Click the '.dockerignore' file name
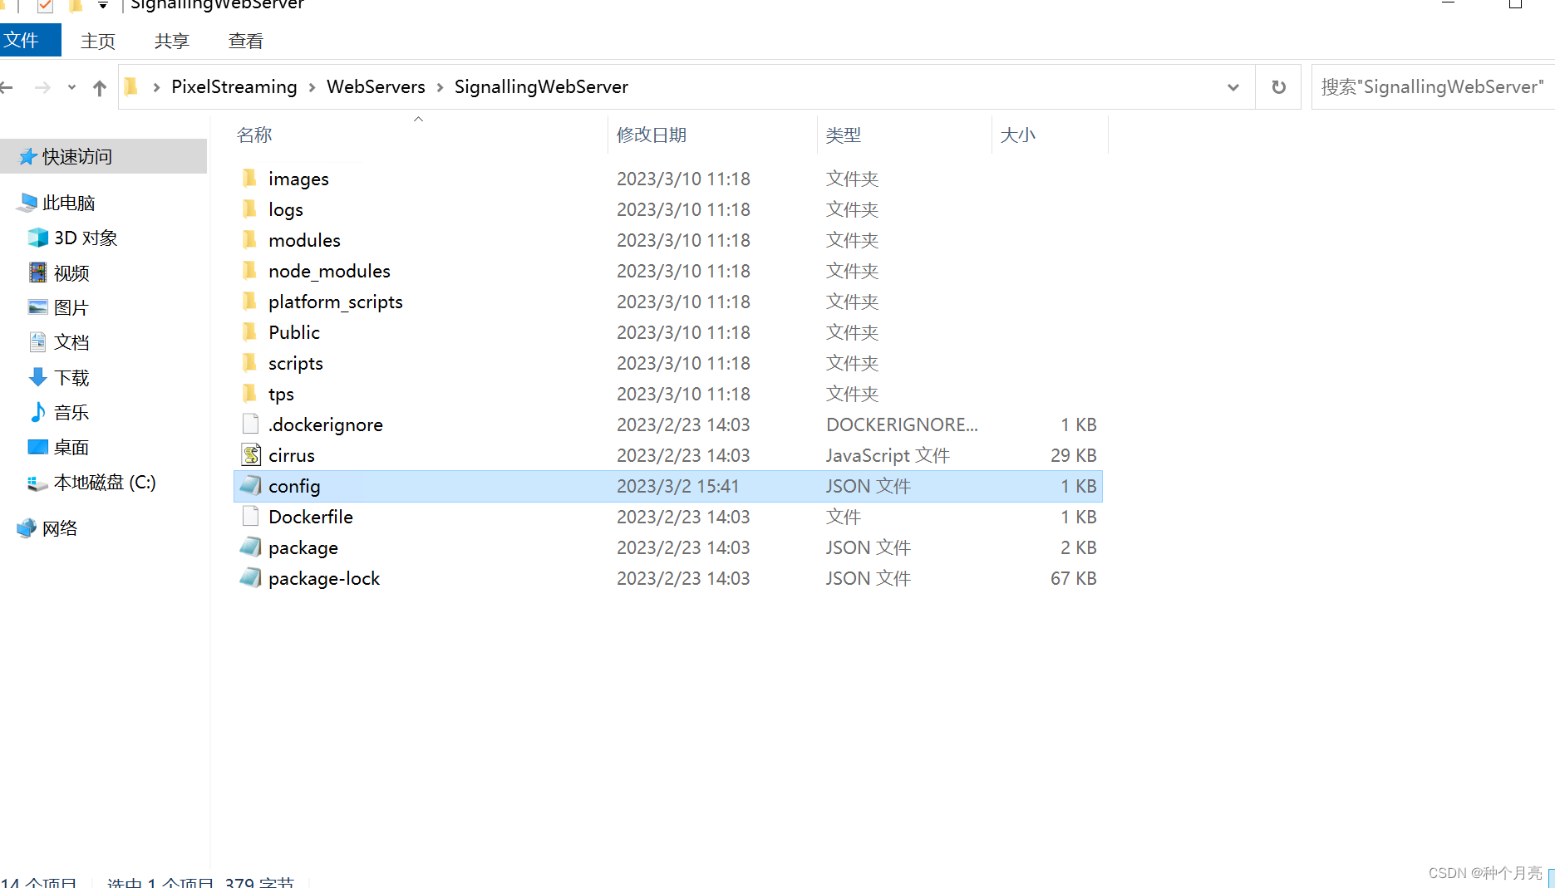This screenshot has height=888, width=1555. pyautogui.click(x=325, y=424)
